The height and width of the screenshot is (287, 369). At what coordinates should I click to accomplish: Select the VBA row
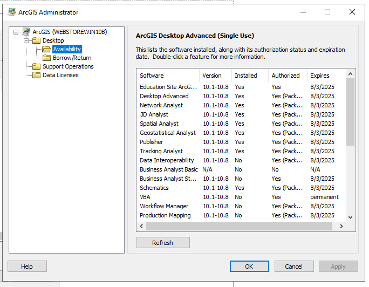pos(242,197)
